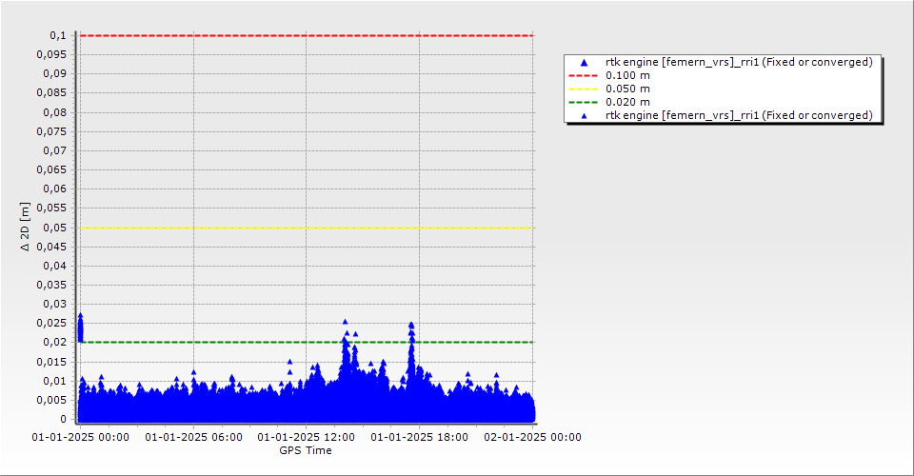Click the green 0.02 m threshold line in the plot
This screenshot has height=476, width=914.
coord(248,342)
